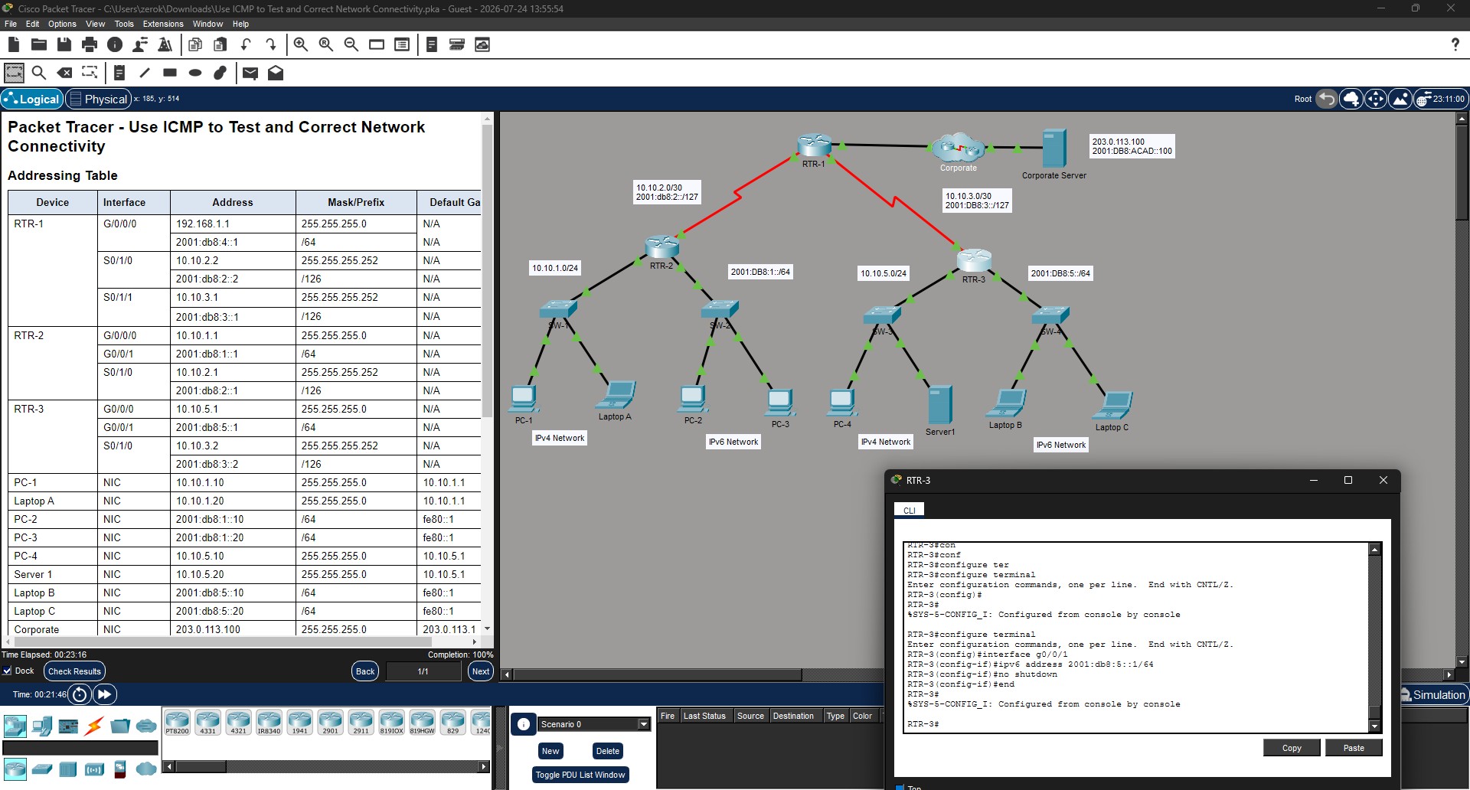The width and height of the screenshot is (1470, 790).
Task: Select the Draw Rectangle tool
Action: pos(170,73)
